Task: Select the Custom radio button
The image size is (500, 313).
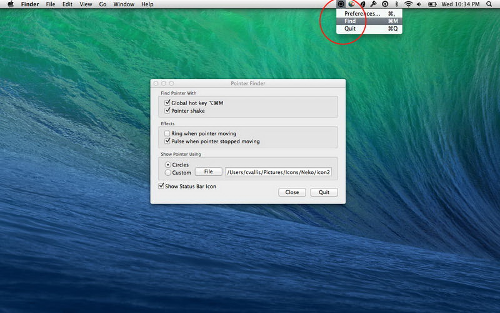Action: tap(167, 172)
